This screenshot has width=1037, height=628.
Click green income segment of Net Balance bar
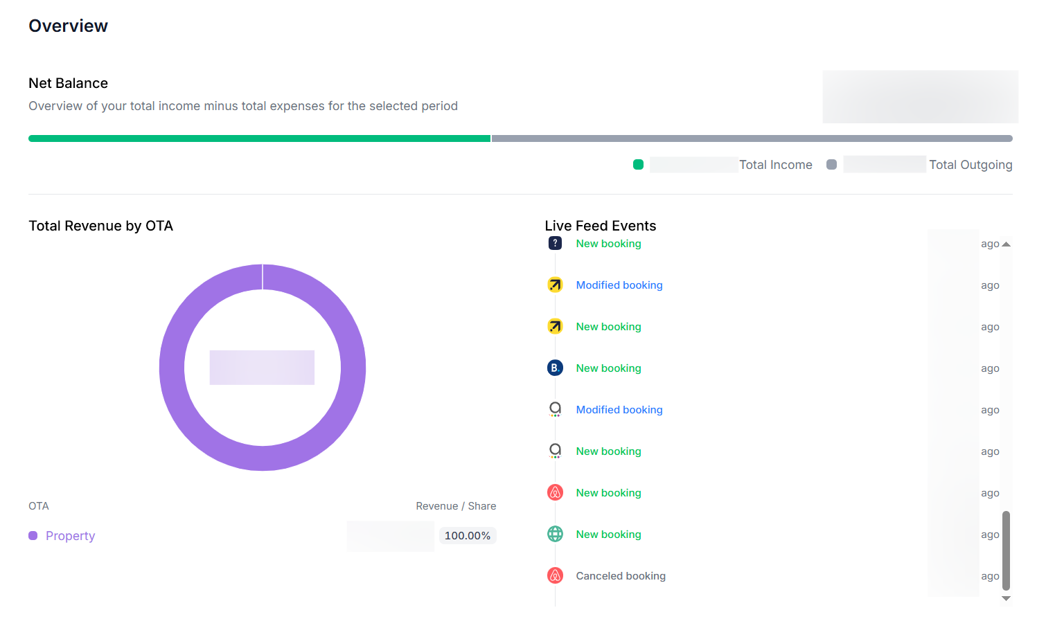[259, 138]
